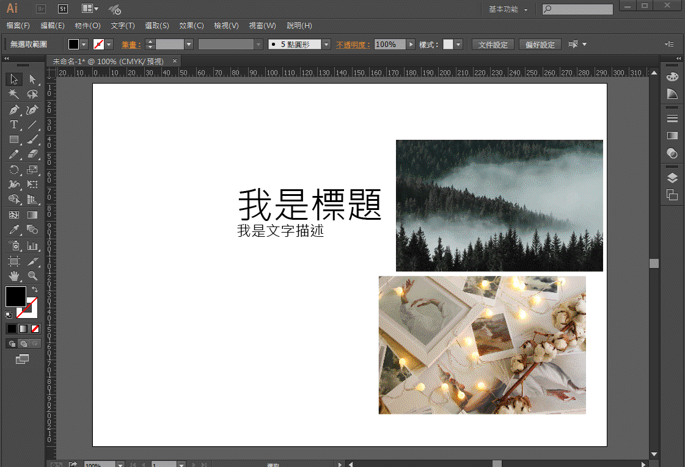685x467 pixels.
Task: Expand the stroke color dropdown
Action: 109,44
